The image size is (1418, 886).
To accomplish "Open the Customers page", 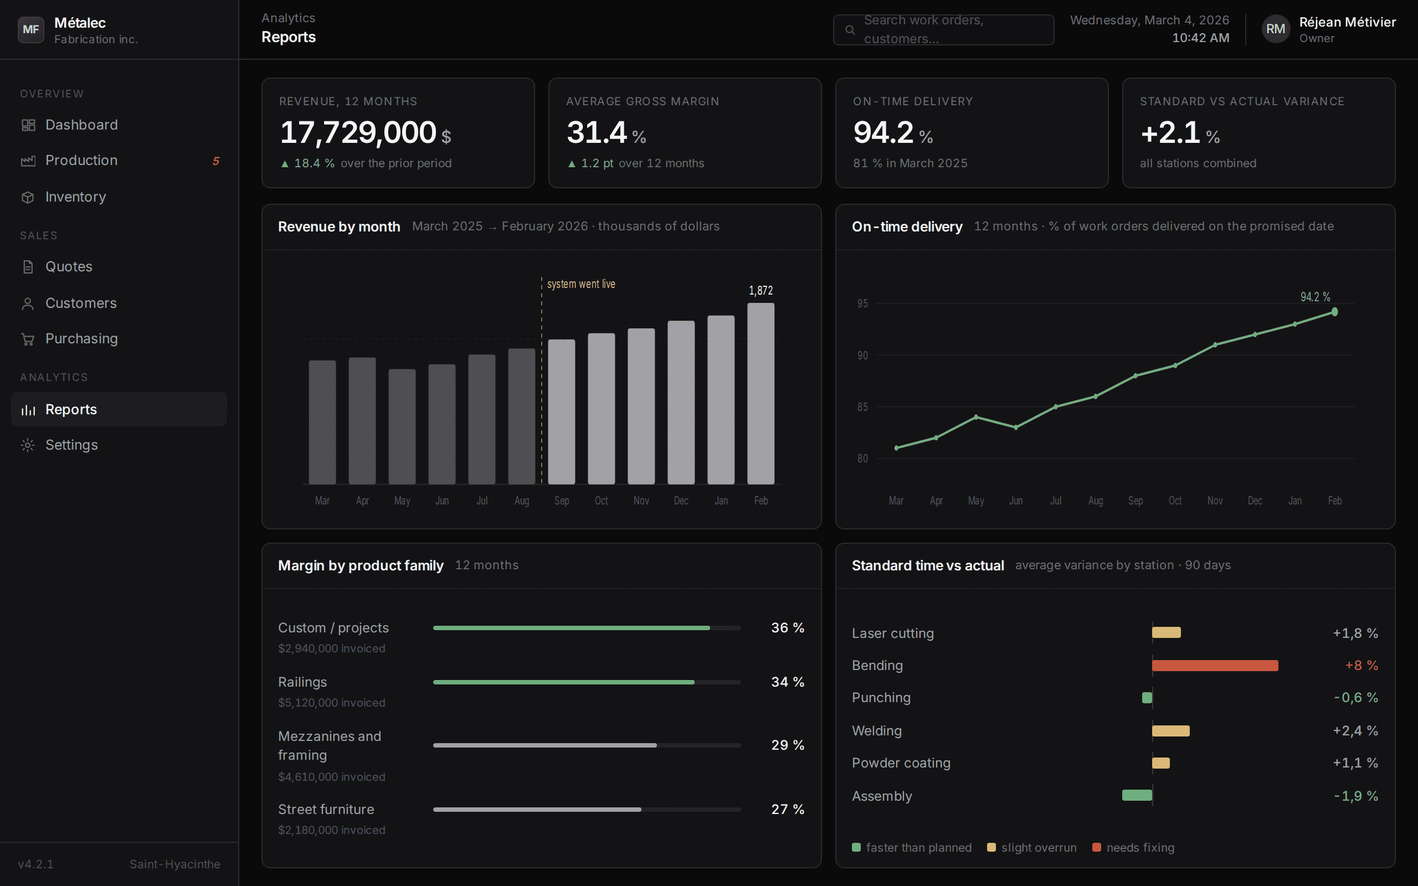I will pyautogui.click(x=119, y=303).
